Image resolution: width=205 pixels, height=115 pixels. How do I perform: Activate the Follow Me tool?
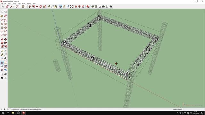click(6, 43)
